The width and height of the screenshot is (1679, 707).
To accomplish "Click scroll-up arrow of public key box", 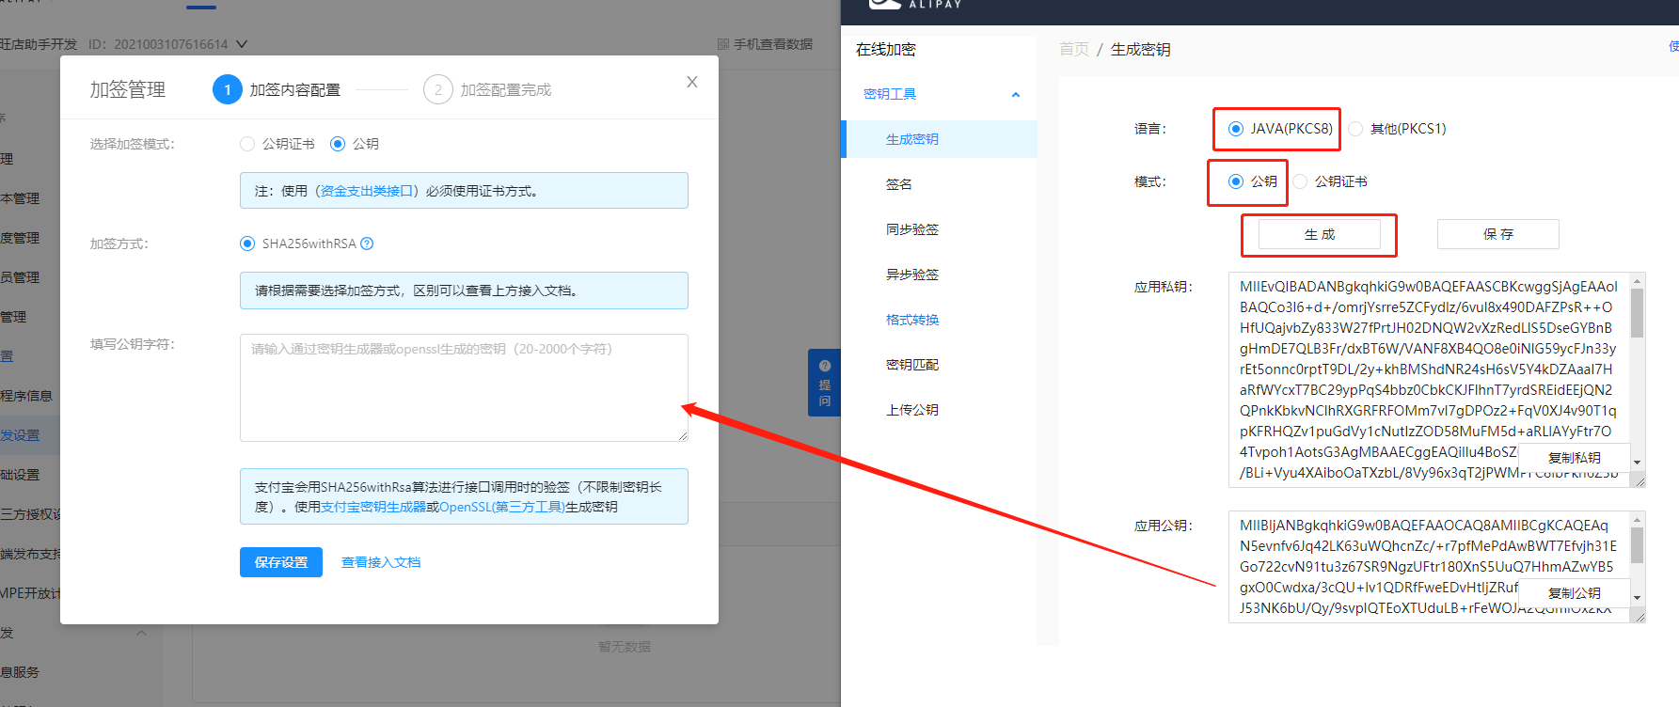I will tap(1638, 520).
